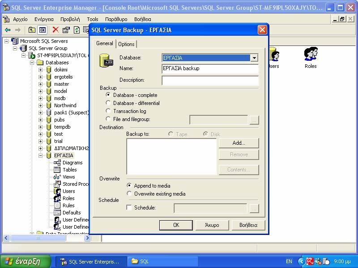
Task: Select Database - complete backup option
Action: pos(108,95)
